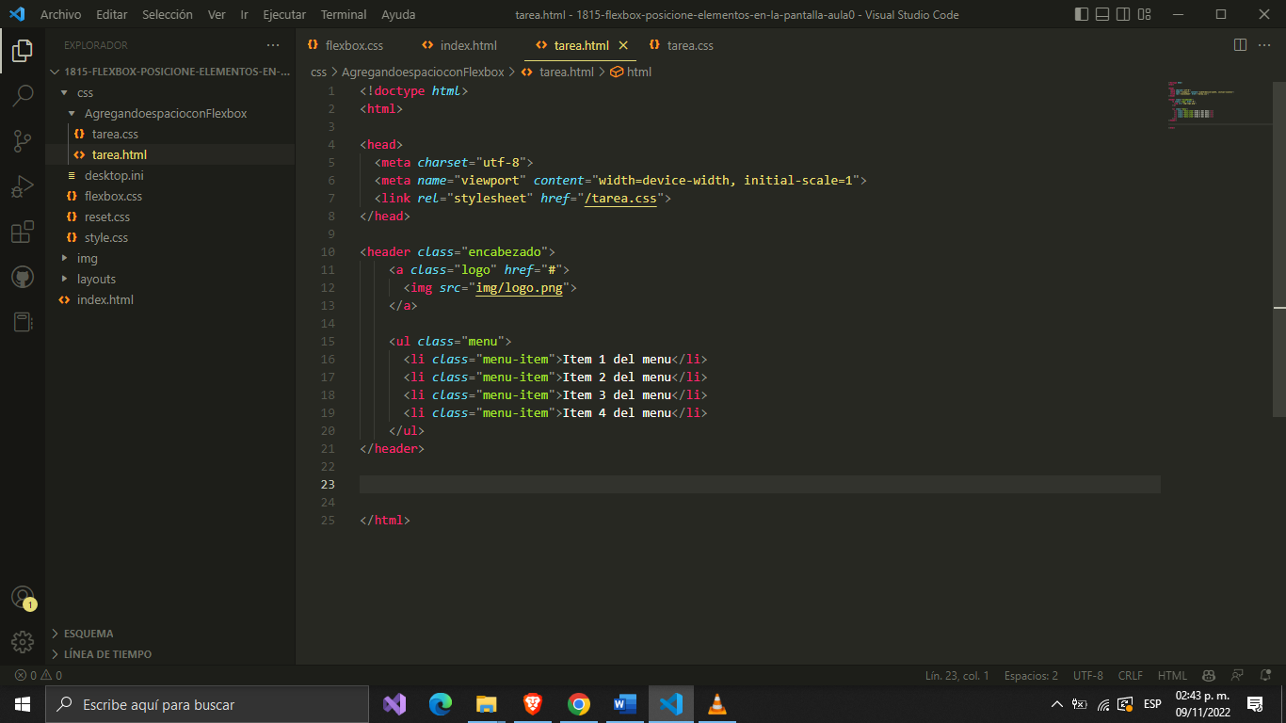Click the errors and warnings status indicator
This screenshot has height=723, width=1286.
[x=39, y=675]
